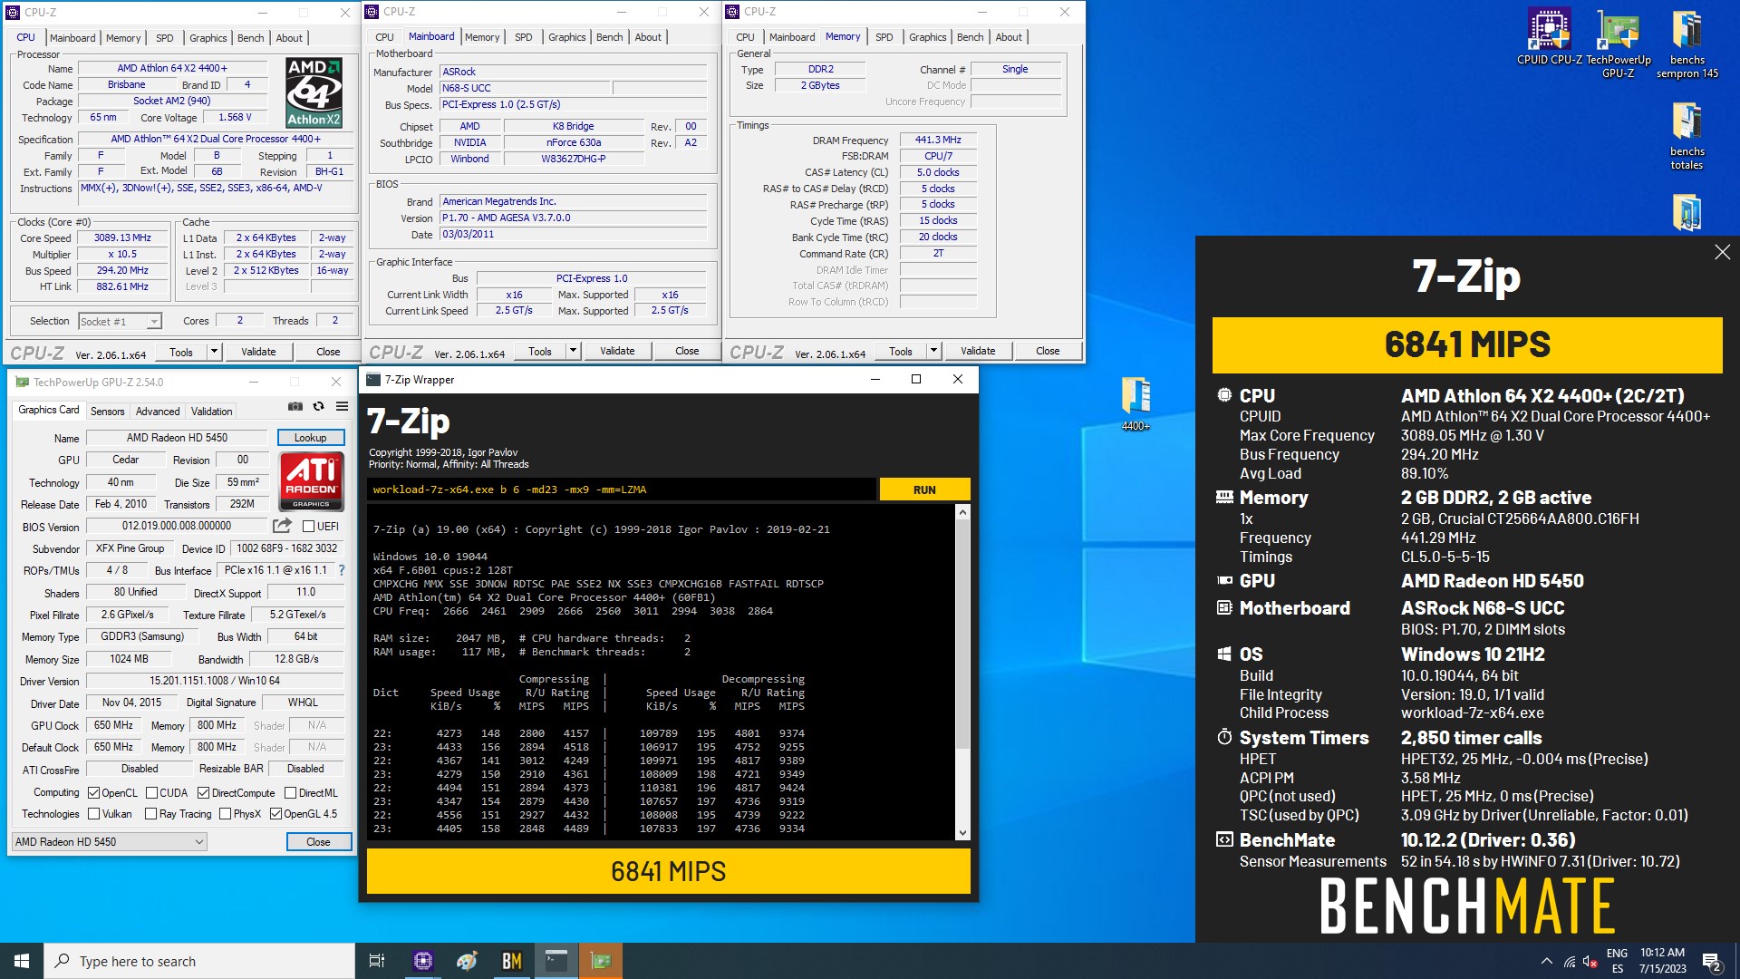Open the terminal window taskbar icon

[556, 961]
